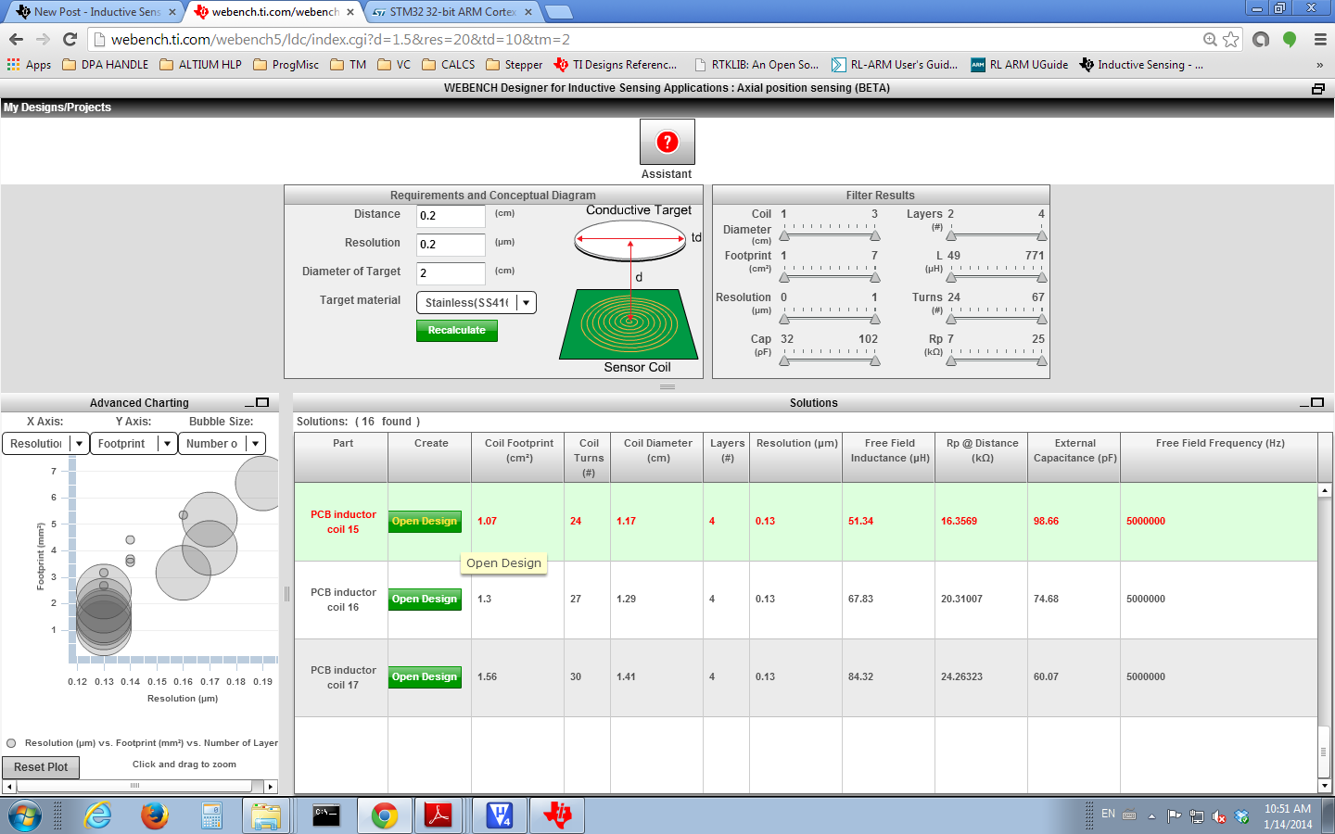Maximize the Advanced Charting panel

click(262, 402)
